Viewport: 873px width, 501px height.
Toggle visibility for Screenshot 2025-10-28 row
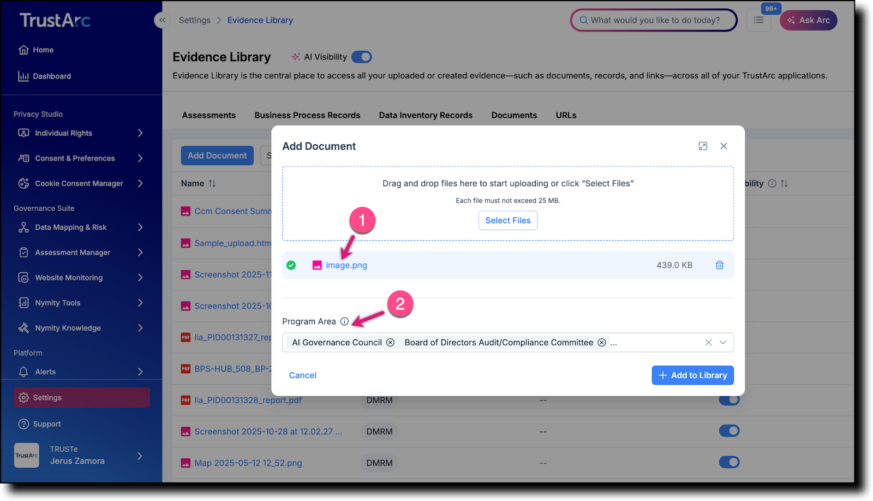click(x=729, y=431)
